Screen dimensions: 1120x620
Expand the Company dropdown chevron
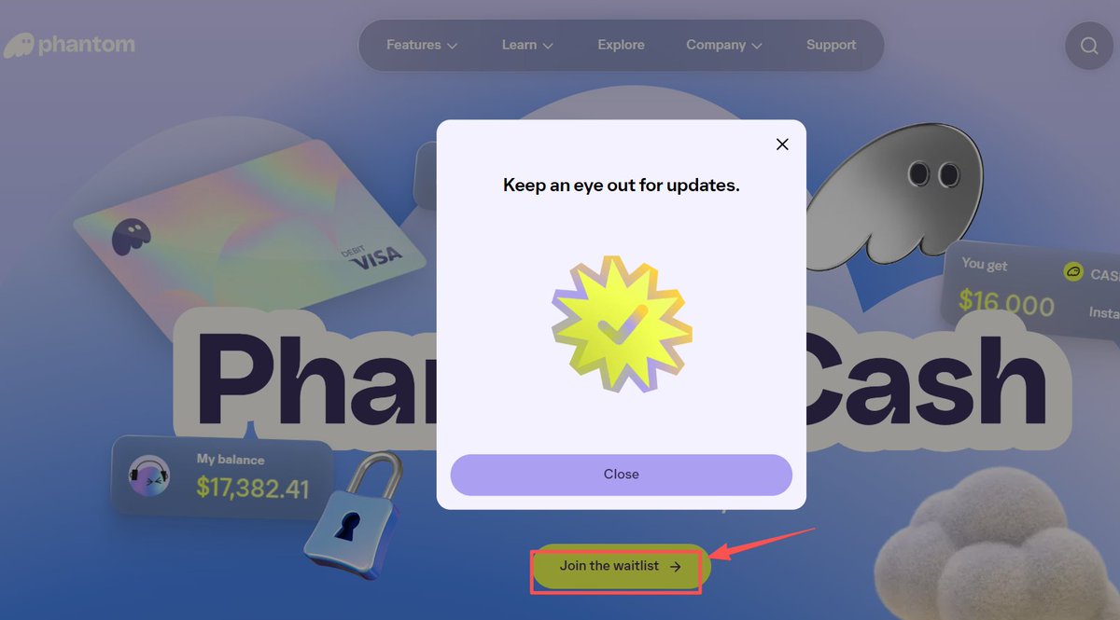pos(756,46)
